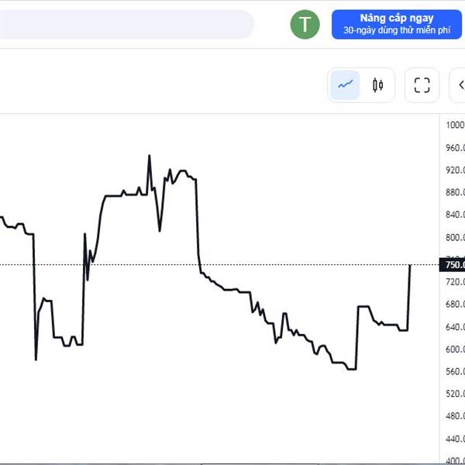Open the chart in fullscreen mode
465x465 pixels.
click(422, 85)
